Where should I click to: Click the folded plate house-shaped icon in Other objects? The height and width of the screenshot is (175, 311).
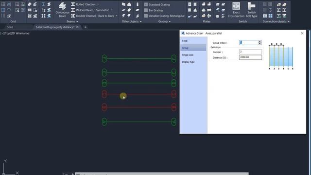click(129, 4)
